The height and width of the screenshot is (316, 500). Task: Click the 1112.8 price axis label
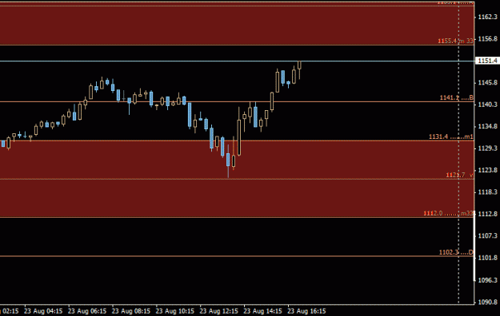(x=487, y=214)
